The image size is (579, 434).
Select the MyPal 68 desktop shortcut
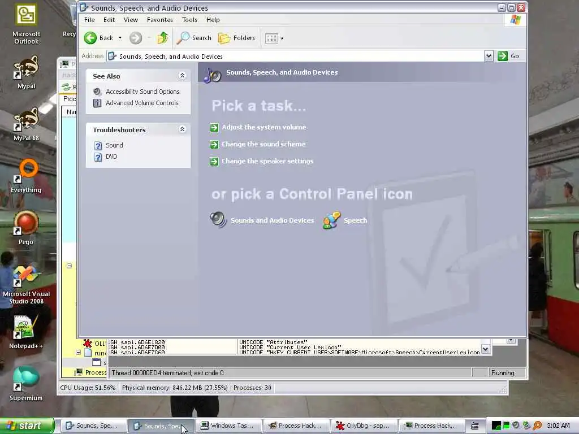(26, 125)
